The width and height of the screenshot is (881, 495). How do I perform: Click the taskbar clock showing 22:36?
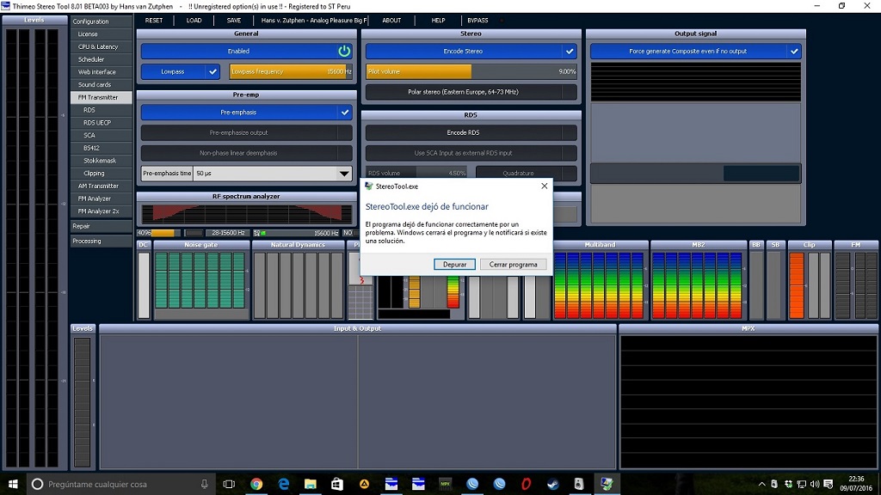[x=856, y=484]
